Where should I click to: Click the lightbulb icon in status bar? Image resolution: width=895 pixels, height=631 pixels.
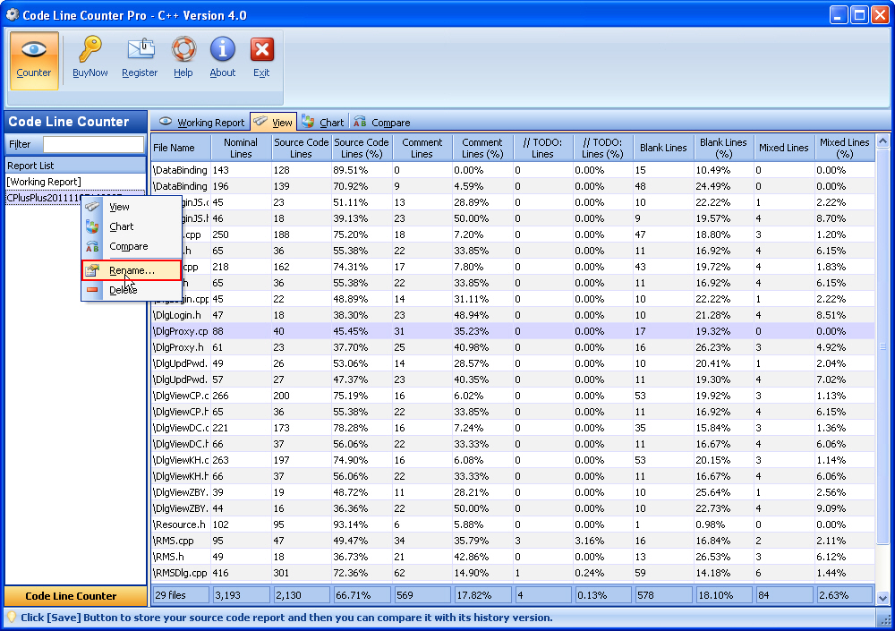[11, 617]
